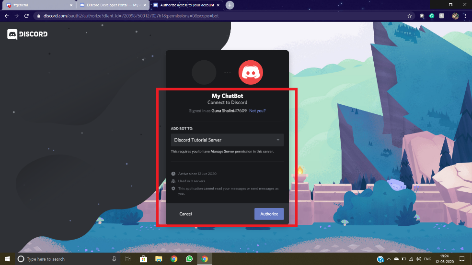Open the Windows notification center
This screenshot has height=265, width=472.
[462, 259]
